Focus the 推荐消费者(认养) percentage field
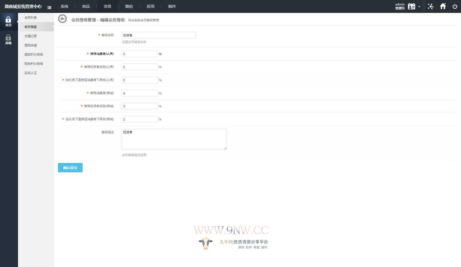Image resolution: width=461 pixels, height=267 pixels. pos(140,54)
